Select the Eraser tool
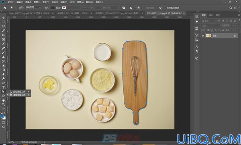The width and height of the screenshot is (241, 145). 3,66
